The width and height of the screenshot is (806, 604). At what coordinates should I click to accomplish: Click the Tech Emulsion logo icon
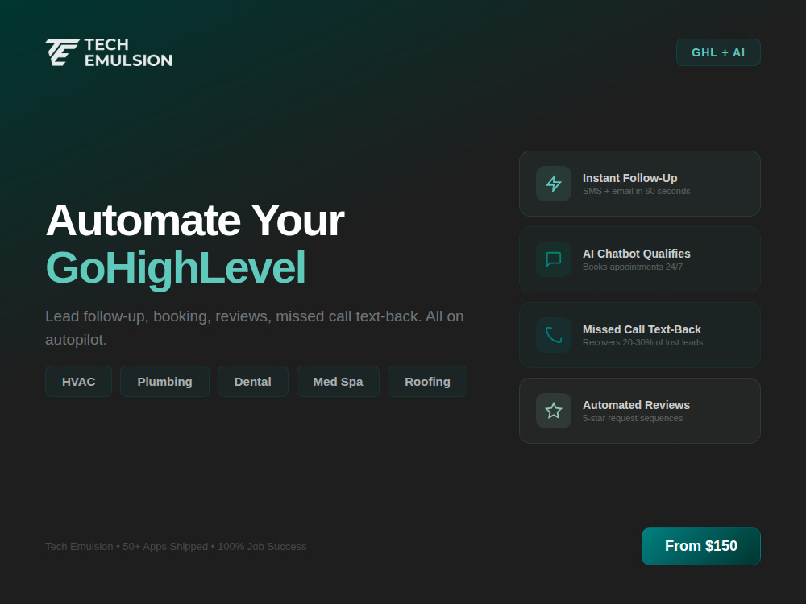point(62,52)
